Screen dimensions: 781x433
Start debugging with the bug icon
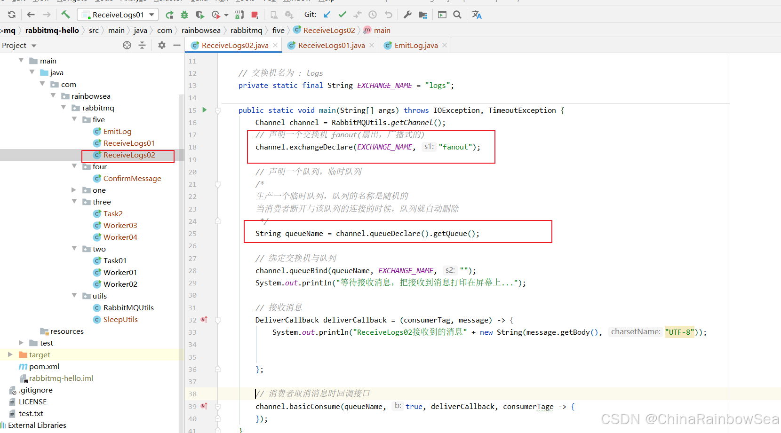(184, 15)
